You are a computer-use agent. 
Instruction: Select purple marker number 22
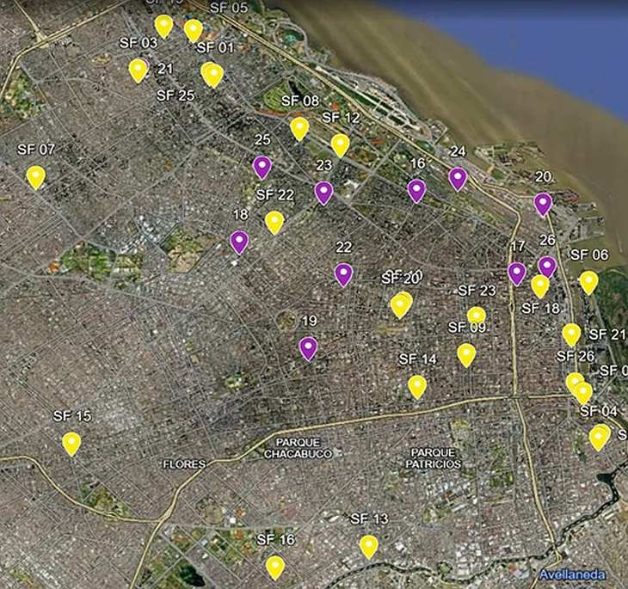click(x=343, y=274)
